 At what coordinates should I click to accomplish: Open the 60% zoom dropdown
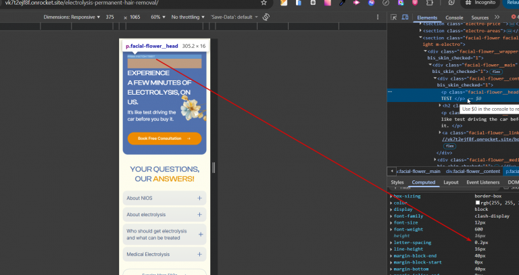[x=158, y=17]
